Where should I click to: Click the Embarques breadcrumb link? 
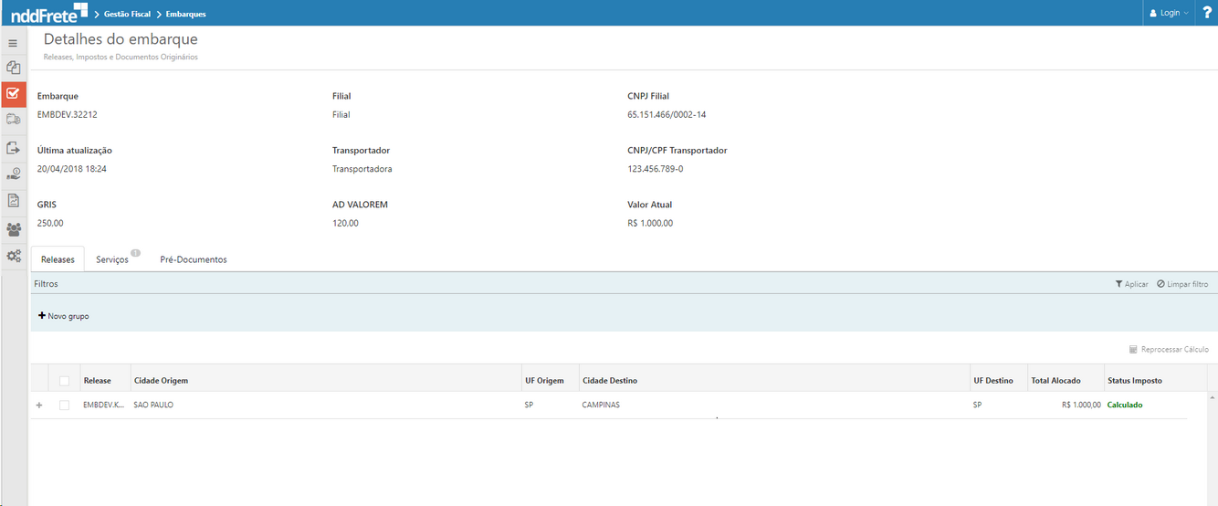pyautogui.click(x=185, y=15)
